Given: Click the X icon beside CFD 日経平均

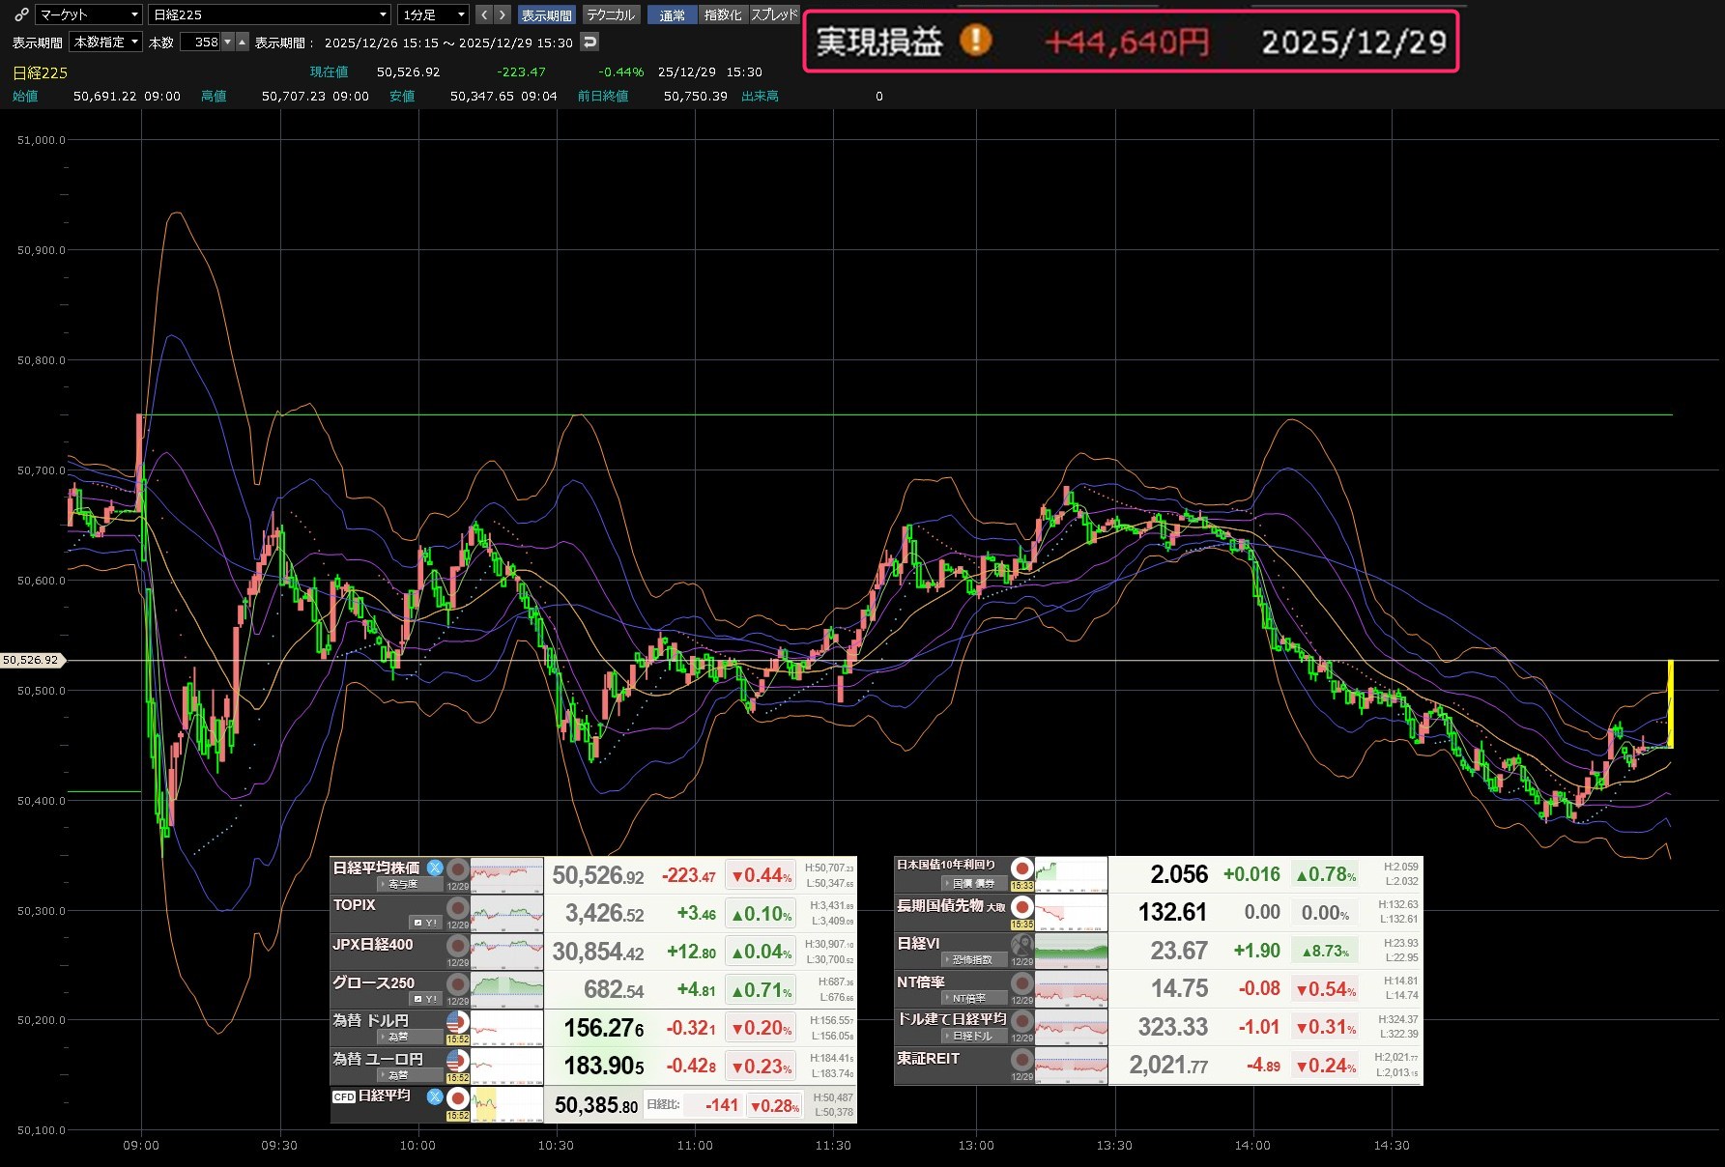Looking at the screenshot, I should 435,1096.
